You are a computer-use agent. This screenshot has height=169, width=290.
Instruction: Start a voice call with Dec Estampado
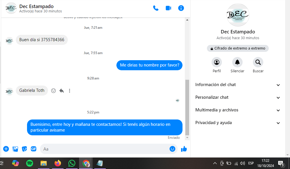(x=156, y=8)
